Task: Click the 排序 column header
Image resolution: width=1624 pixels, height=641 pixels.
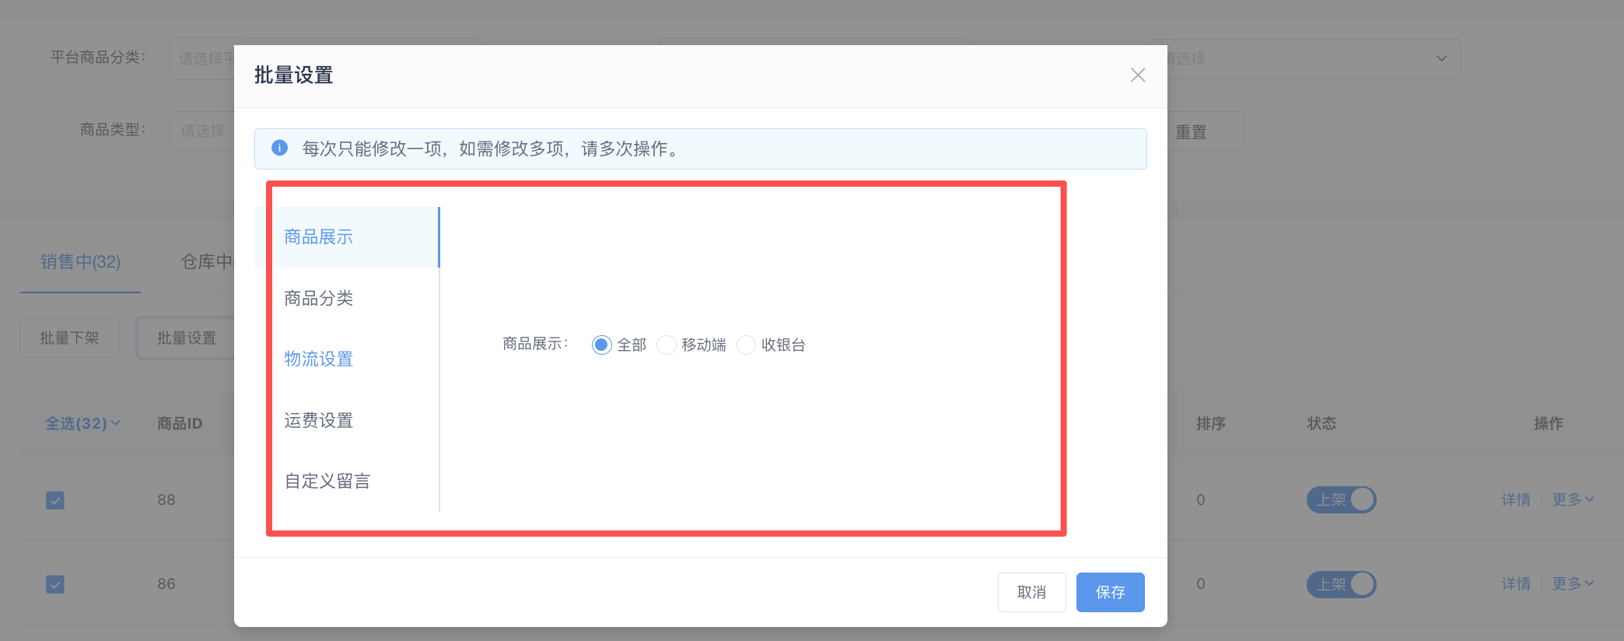Action: point(1211,423)
